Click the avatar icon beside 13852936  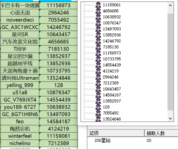(98, 35)
